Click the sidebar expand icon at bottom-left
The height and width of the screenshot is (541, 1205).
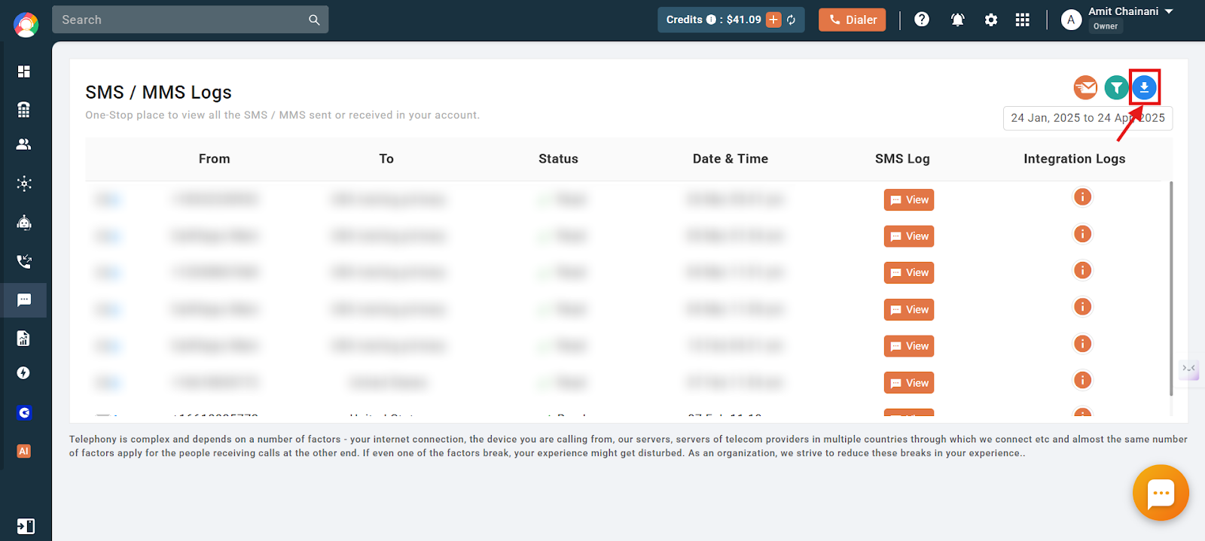26,526
